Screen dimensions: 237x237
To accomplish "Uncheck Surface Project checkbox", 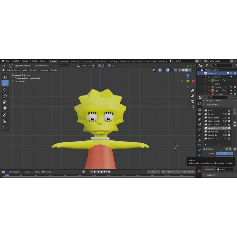I will (17, 65).
